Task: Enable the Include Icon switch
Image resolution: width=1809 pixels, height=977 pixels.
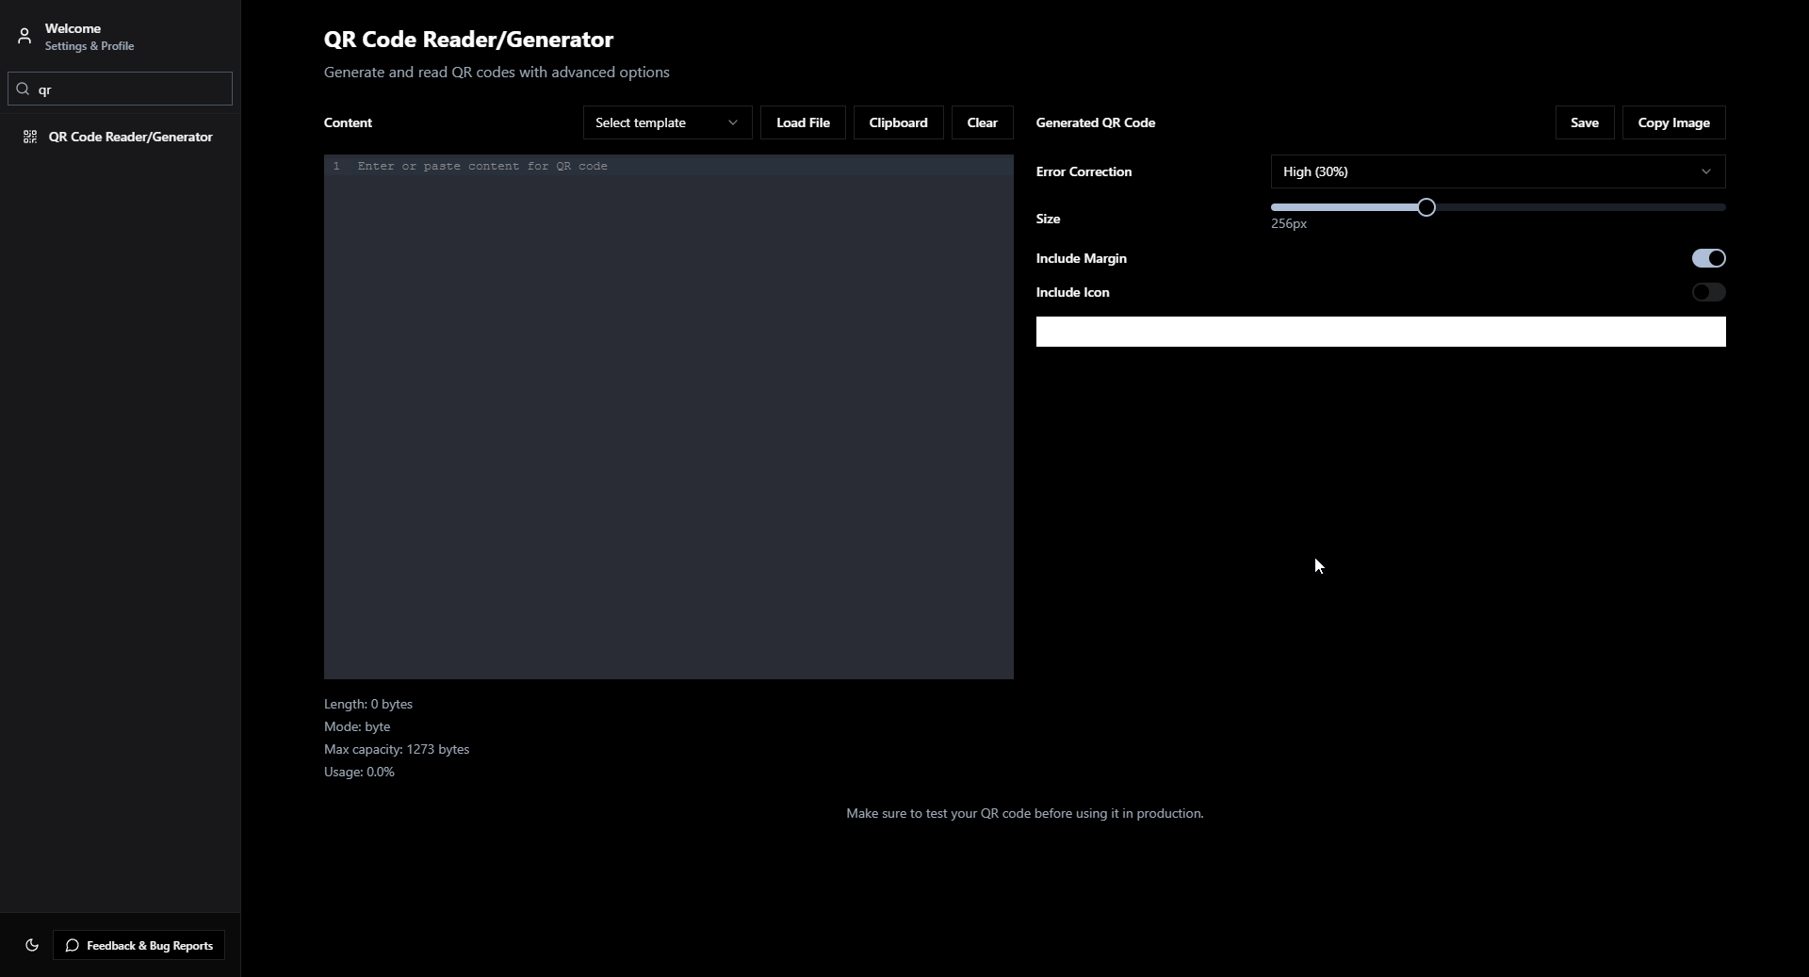Action: [x=1707, y=292]
